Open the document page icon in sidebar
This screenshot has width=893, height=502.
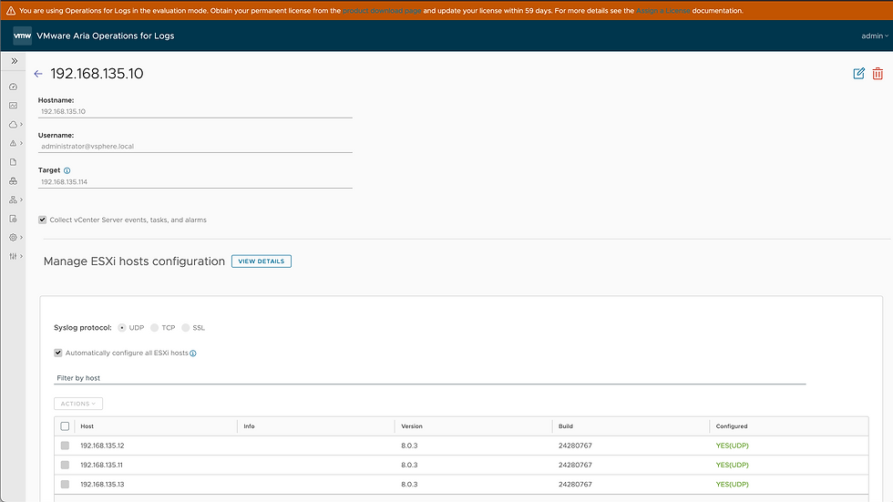coord(13,162)
